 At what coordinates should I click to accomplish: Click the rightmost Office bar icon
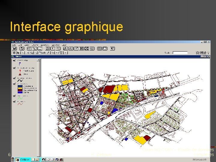[x=61, y=160]
